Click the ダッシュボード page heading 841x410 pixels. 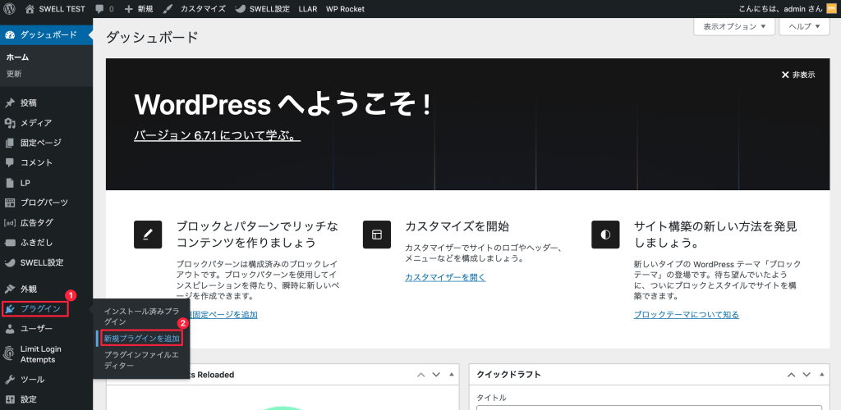click(x=152, y=37)
